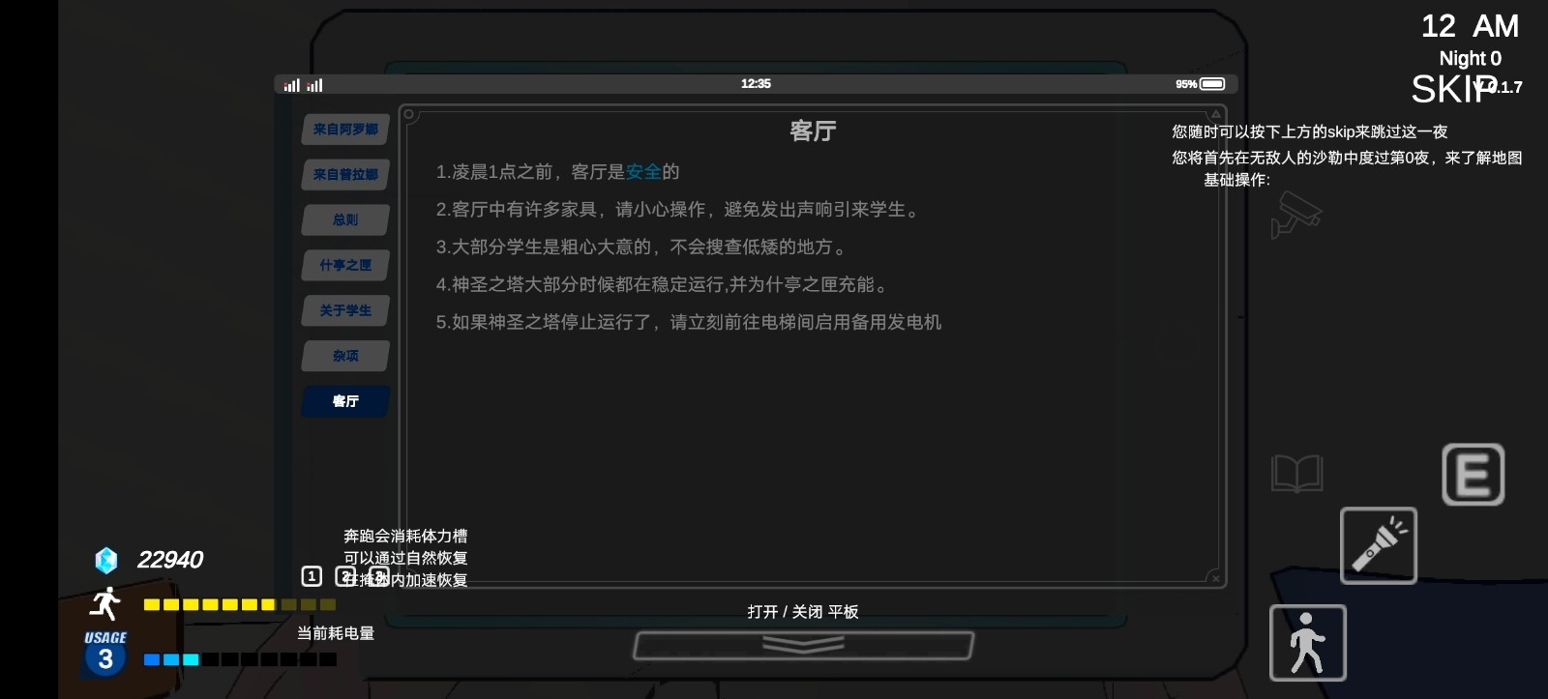1548x699 pixels.
Task: Open the 杂项 tab
Action: 345,356
